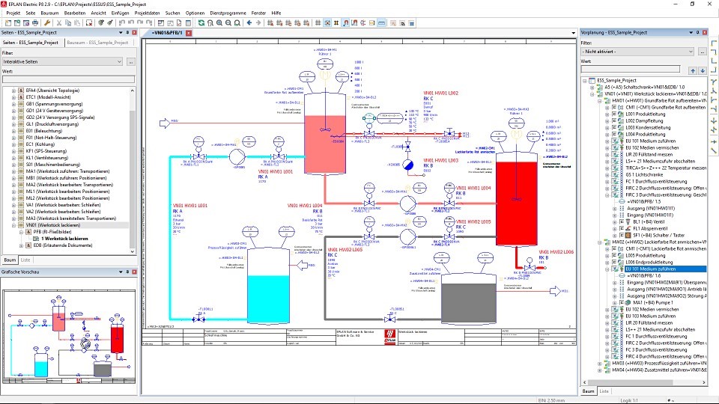Viewport: 719px width, 404px height.
Task: Click the wrench settings toolbar icon
Action: tap(47, 22)
